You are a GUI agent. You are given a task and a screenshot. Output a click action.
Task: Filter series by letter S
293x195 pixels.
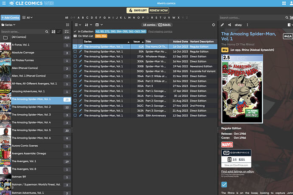[x=156, y=17]
